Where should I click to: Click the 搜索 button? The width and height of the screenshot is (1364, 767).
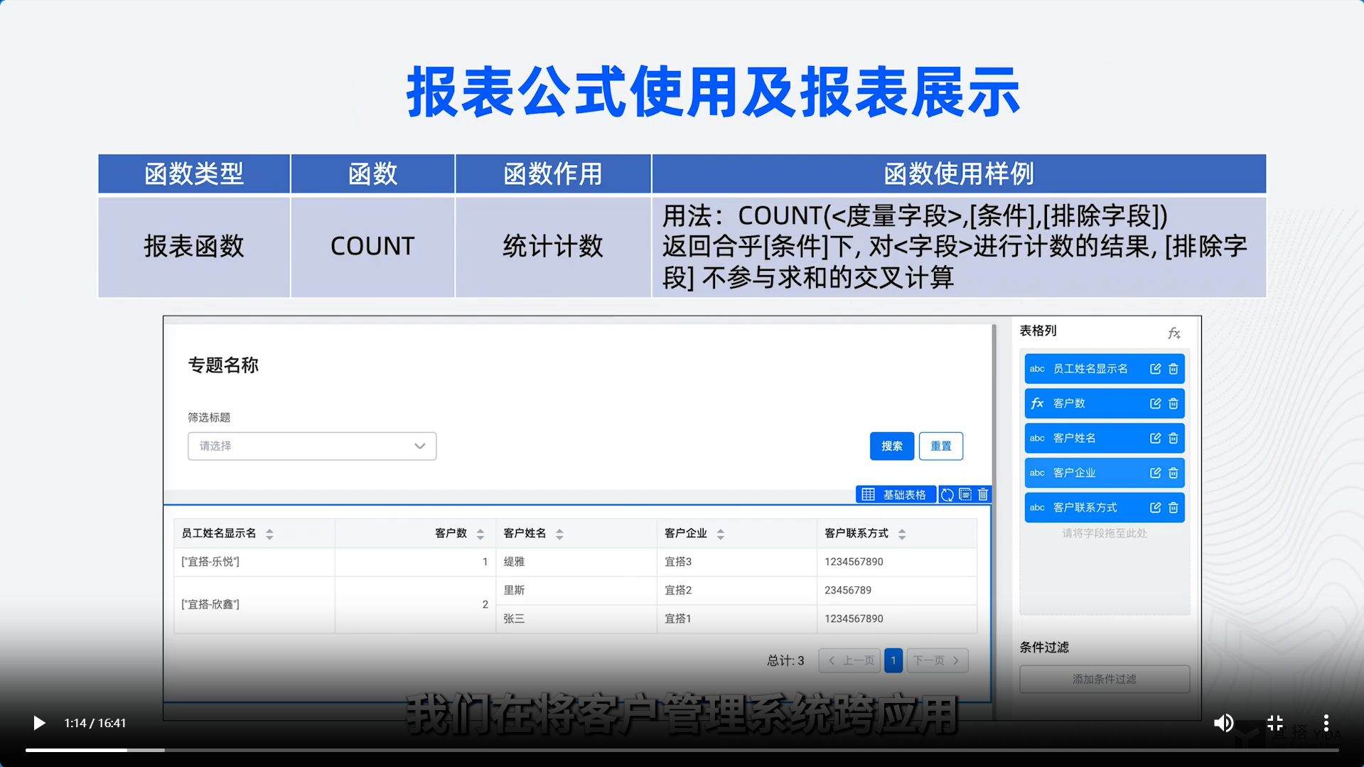pos(892,446)
